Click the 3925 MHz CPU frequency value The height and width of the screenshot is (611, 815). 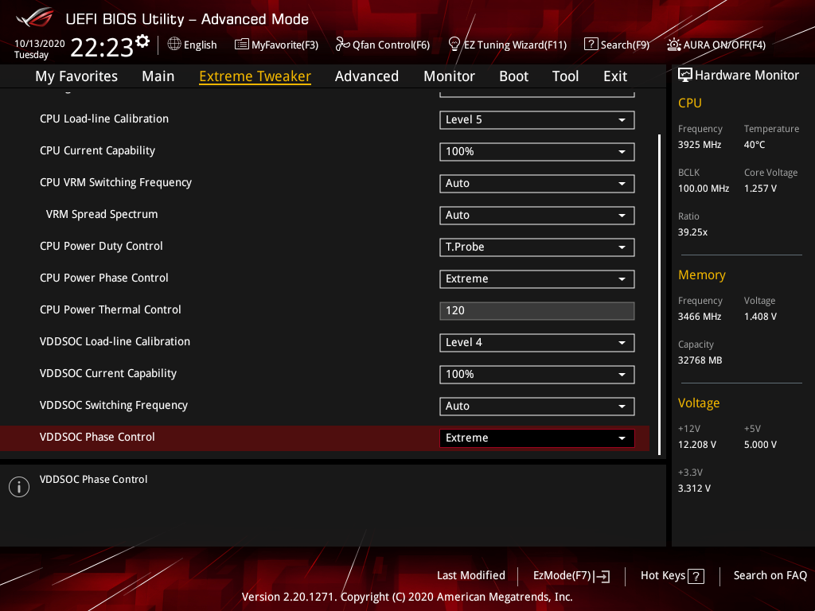(700, 145)
